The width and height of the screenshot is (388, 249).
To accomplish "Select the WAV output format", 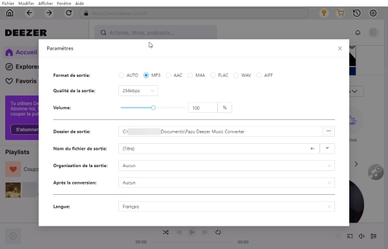I will pyautogui.click(x=236, y=75).
